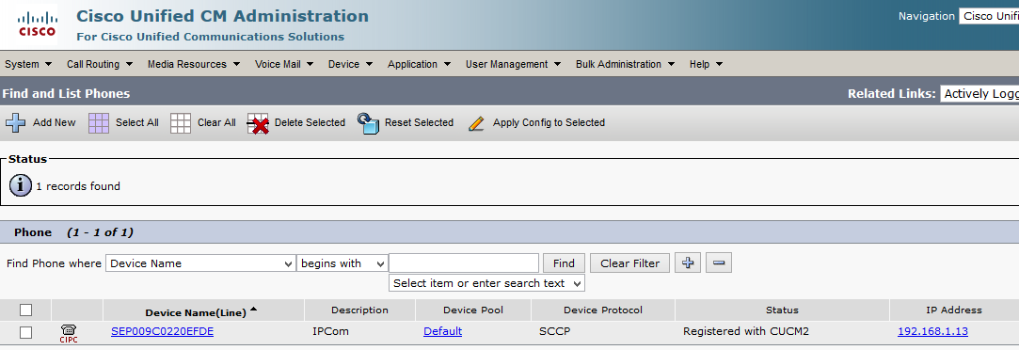Click the Add New plus icon

coord(16,122)
